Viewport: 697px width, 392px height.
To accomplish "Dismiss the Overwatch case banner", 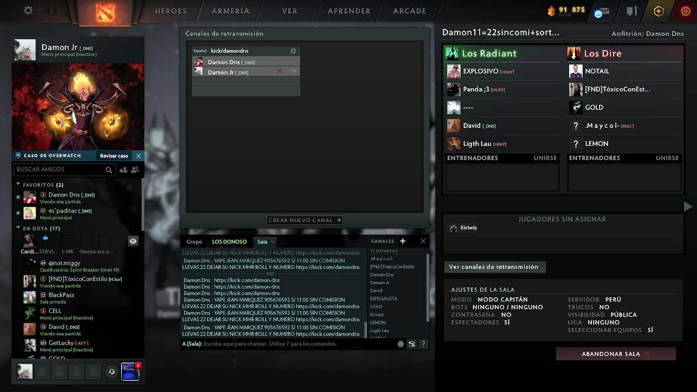I will 138,156.
